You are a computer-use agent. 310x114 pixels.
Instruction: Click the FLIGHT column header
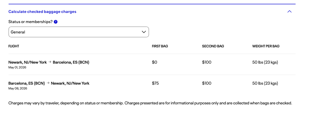click(x=14, y=46)
